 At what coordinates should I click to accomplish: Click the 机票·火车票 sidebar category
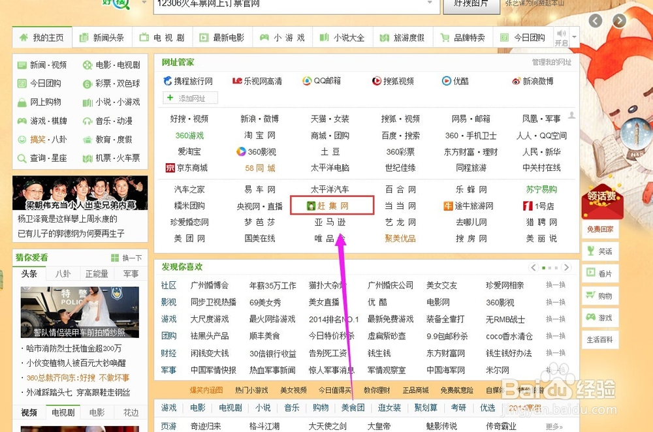tap(111, 158)
